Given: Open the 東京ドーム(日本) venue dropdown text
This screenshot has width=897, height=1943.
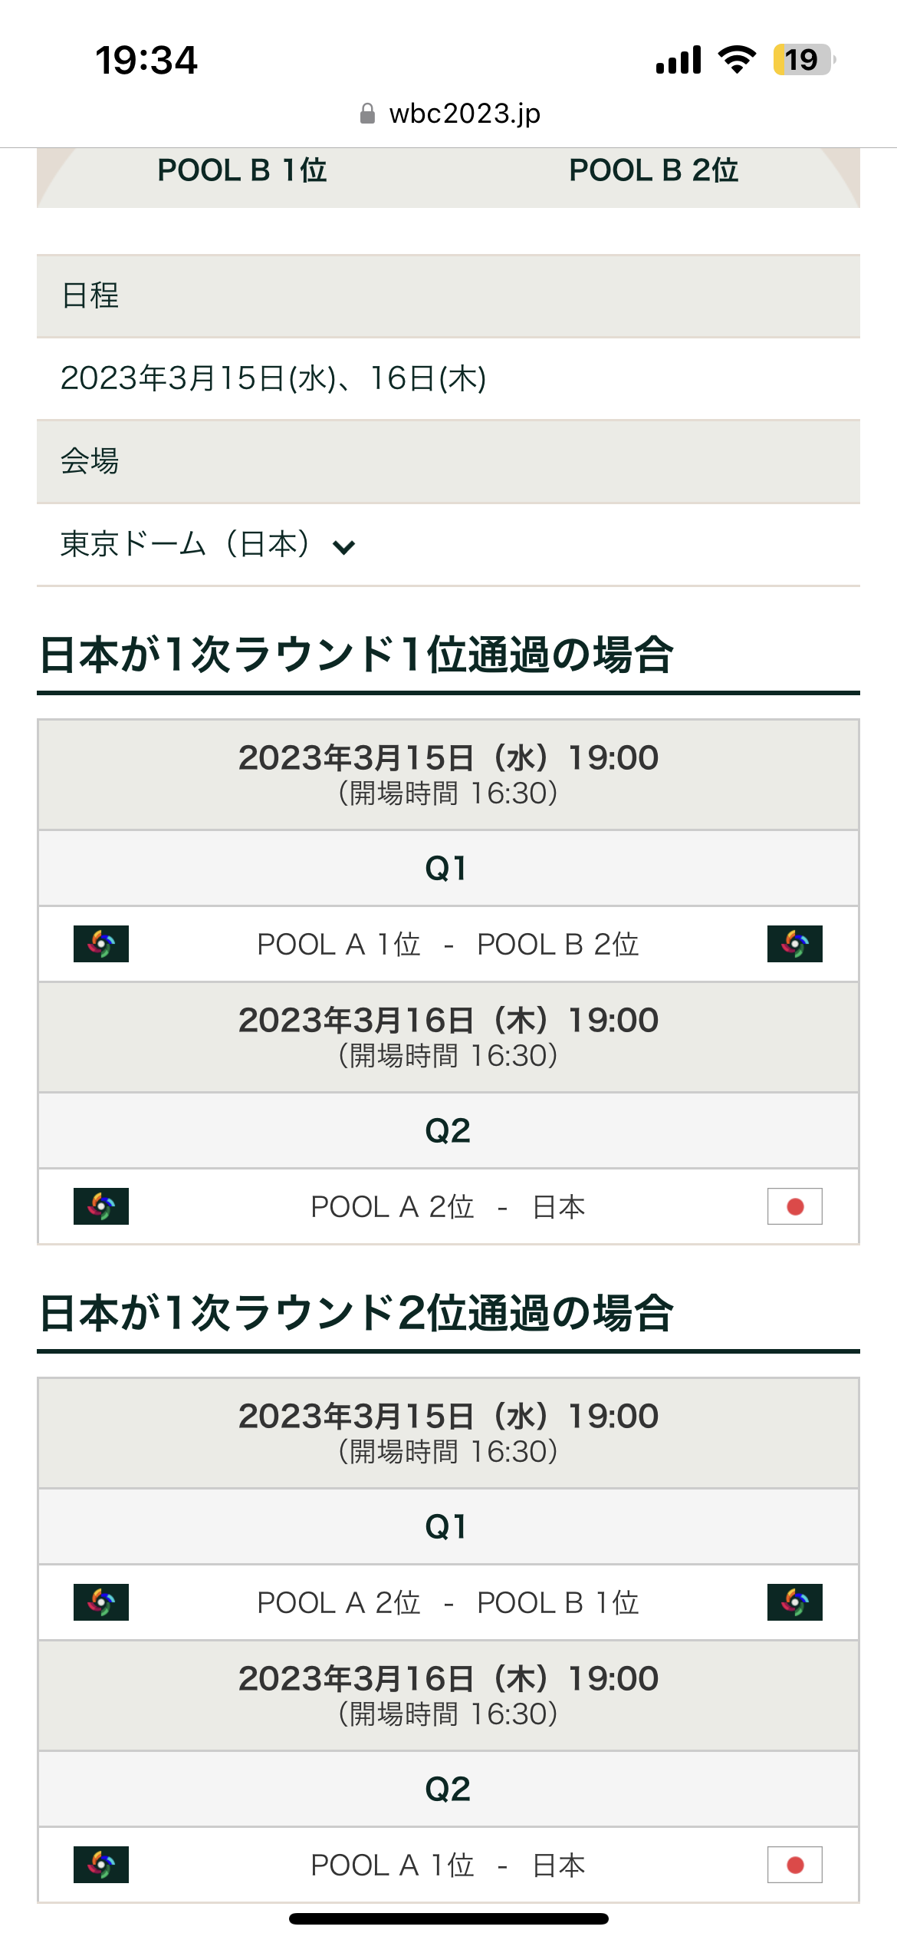Looking at the screenshot, I should pyautogui.click(x=186, y=544).
